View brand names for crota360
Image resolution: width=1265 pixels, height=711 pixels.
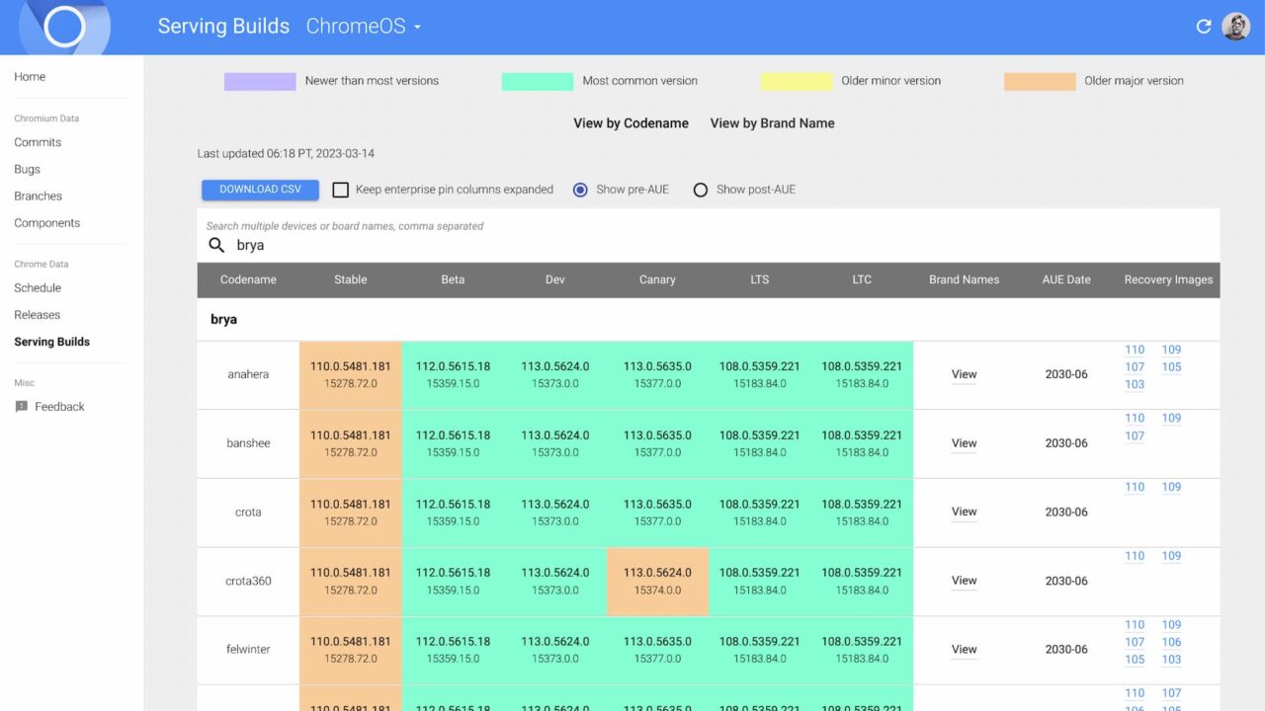964,581
